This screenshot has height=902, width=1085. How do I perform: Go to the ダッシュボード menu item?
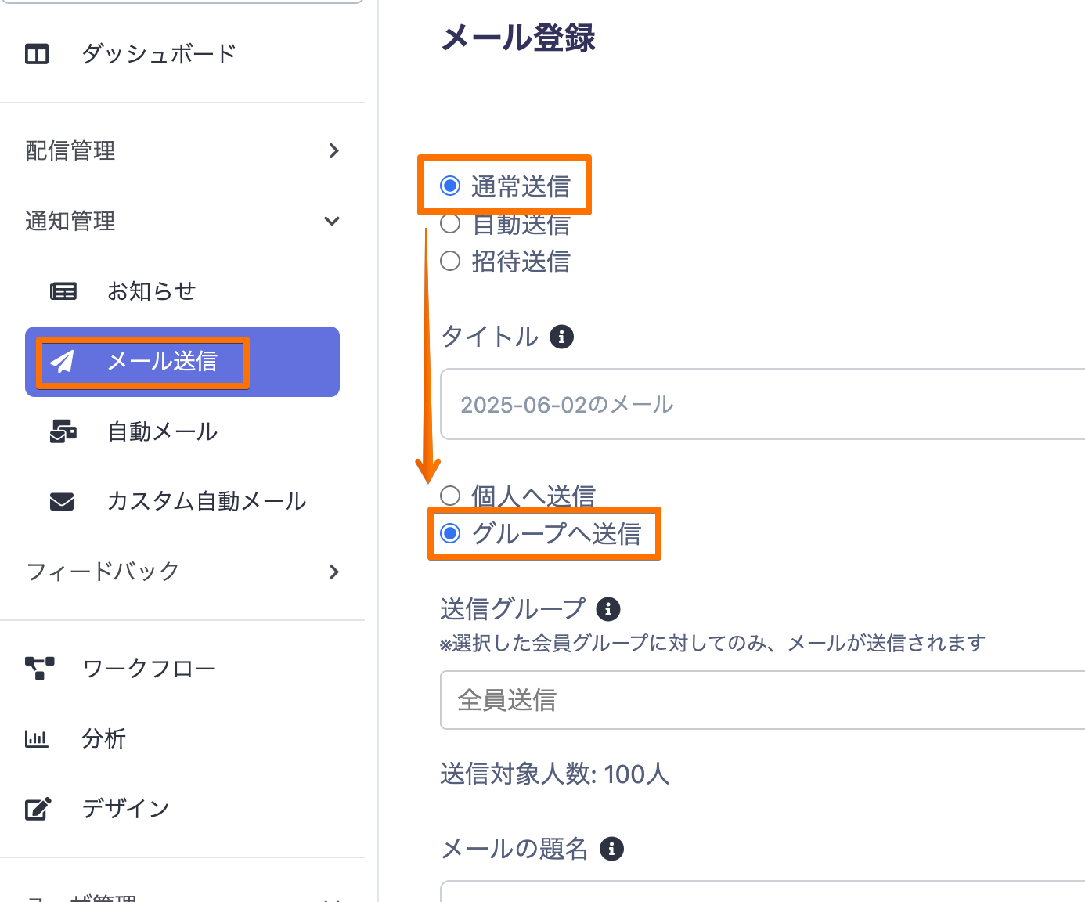[159, 54]
